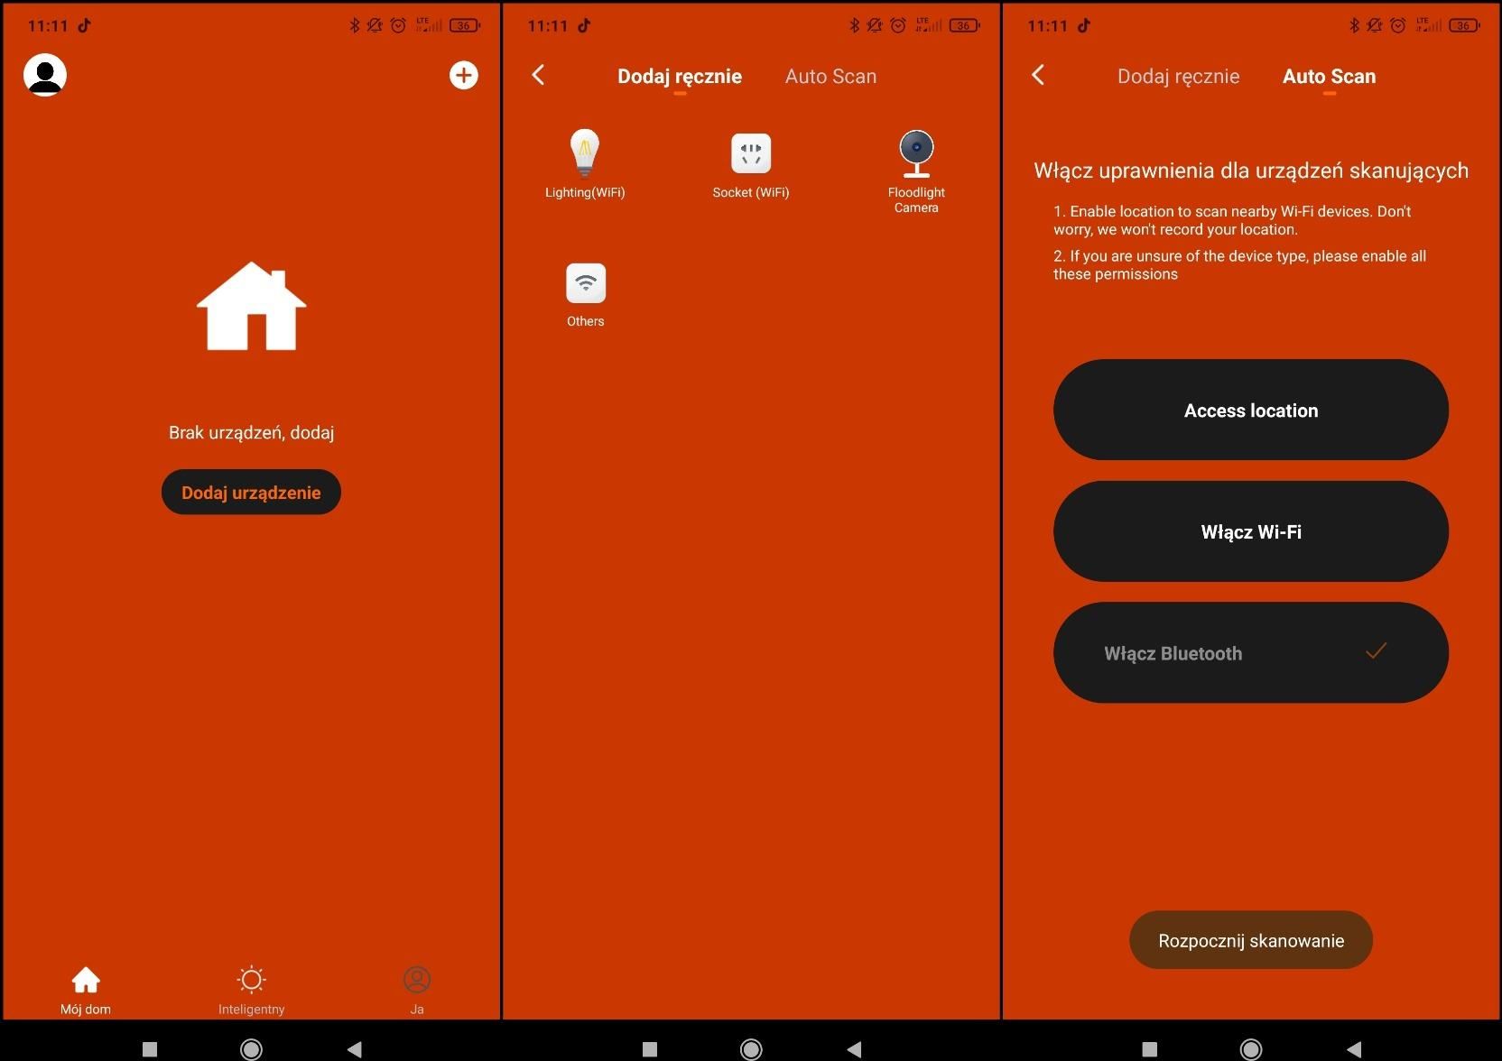Switch to the unselected Dodaj ręcznie tab

[1178, 77]
